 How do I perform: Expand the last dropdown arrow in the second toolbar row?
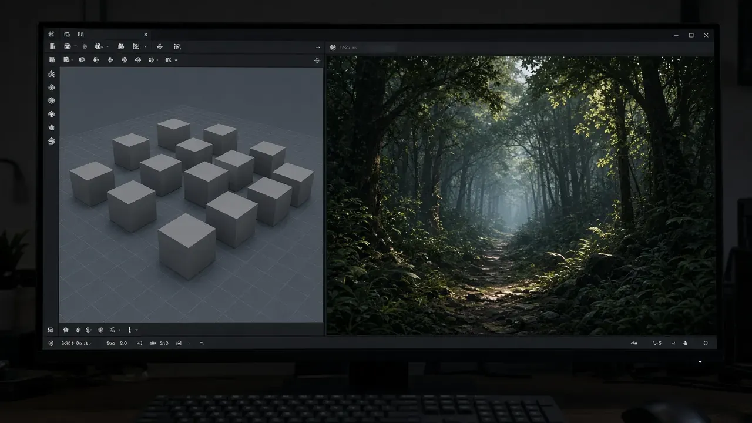pos(176,60)
